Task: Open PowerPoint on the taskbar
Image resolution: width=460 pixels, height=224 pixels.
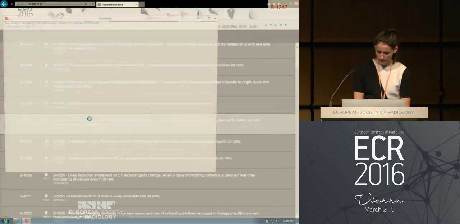Action: click(27, 221)
